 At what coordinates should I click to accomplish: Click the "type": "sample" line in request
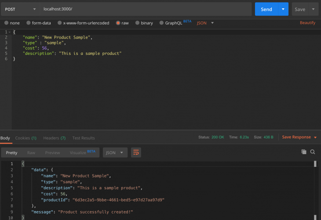pyautogui.click(x=44, y=43)
